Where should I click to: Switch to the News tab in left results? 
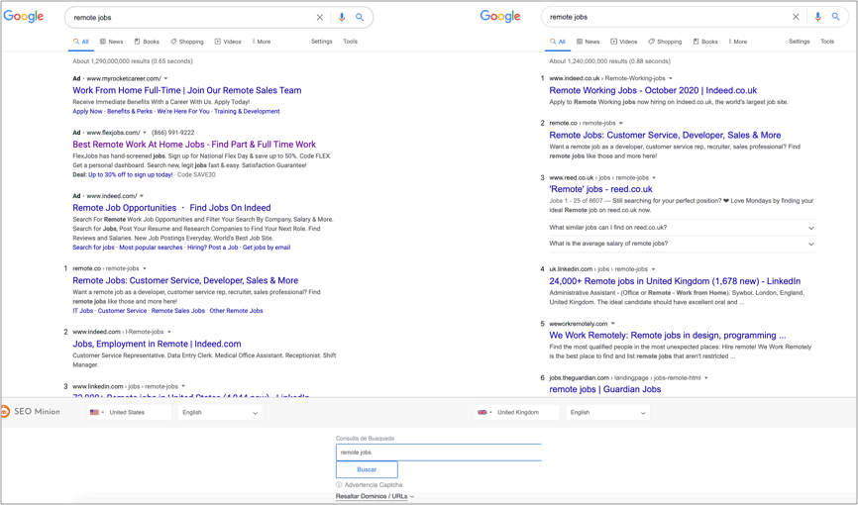[112, 42]
